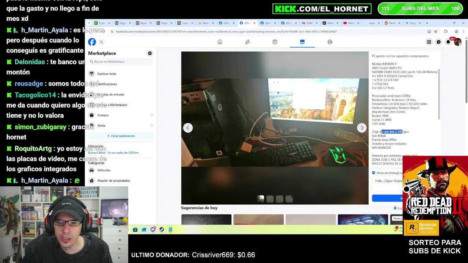Open the Friends icon in top navigation
This screenshot has width=468, height=263.
point(248,42)
